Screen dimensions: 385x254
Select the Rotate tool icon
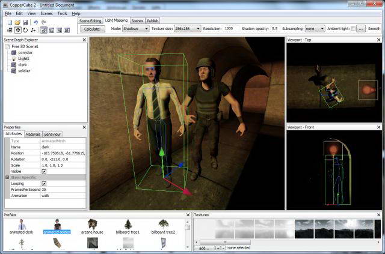[26, 29]
